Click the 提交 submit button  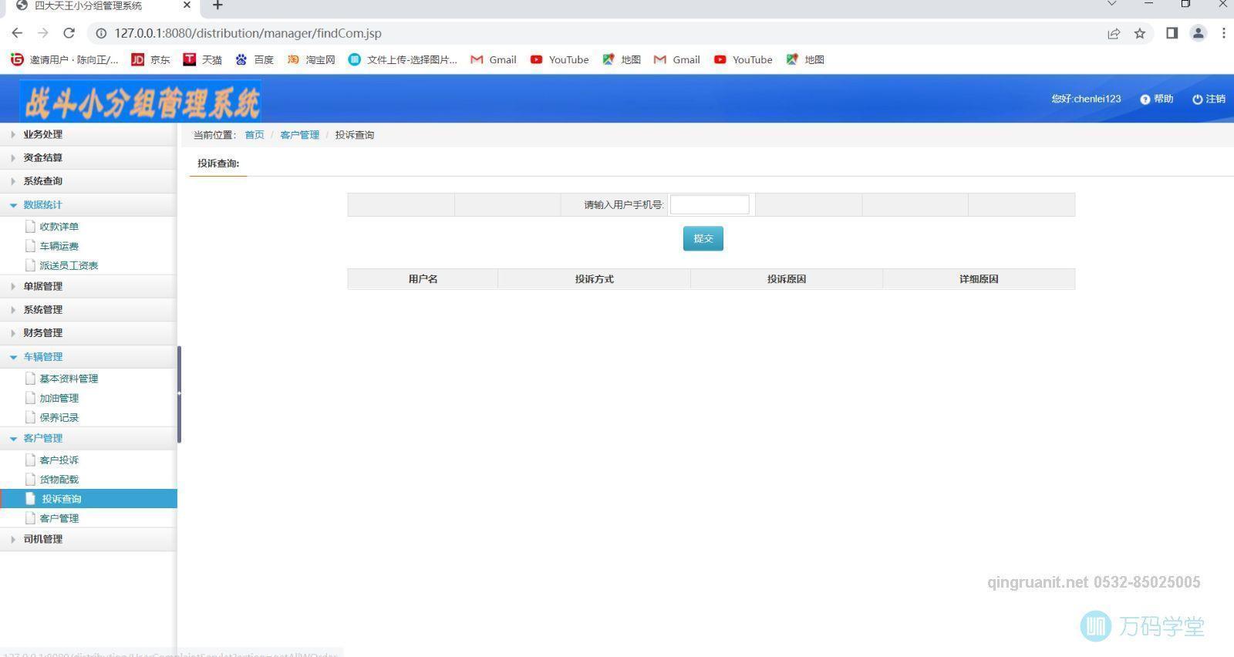703,238
